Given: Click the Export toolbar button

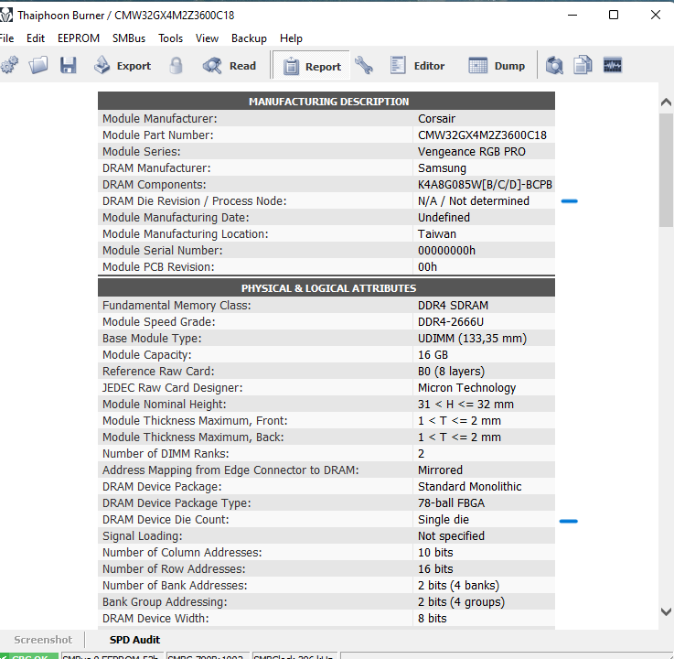Looking at the screenshot, I should (x=122, y=66).
